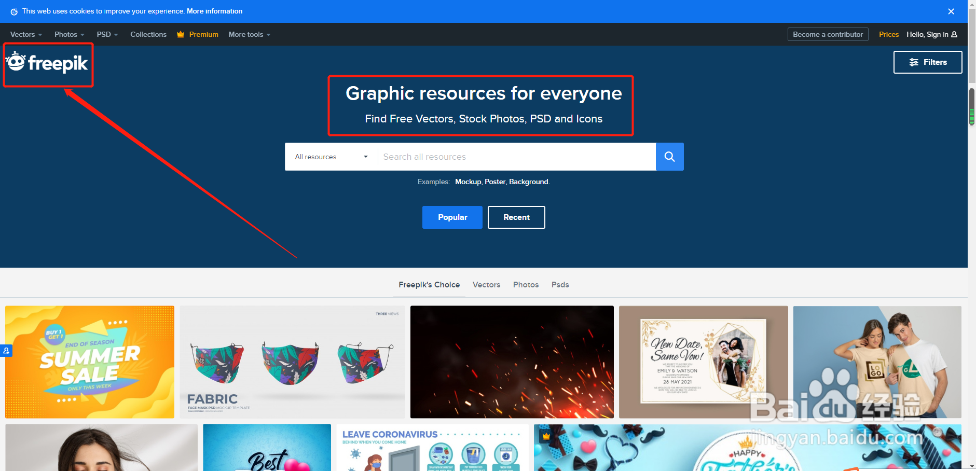Select the Popular button
This screenshot has height=471, width=976.
click(452, 217)
